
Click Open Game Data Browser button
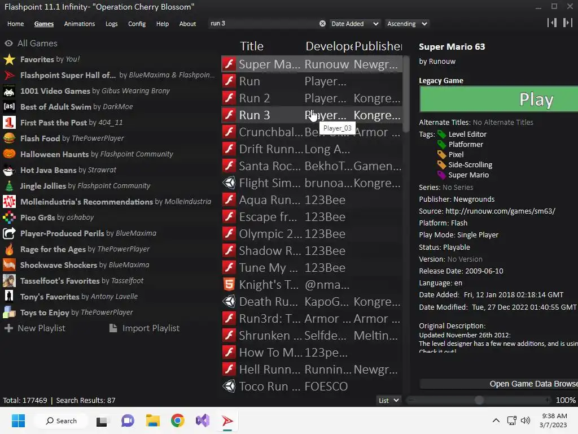click(x=499, y=384)
